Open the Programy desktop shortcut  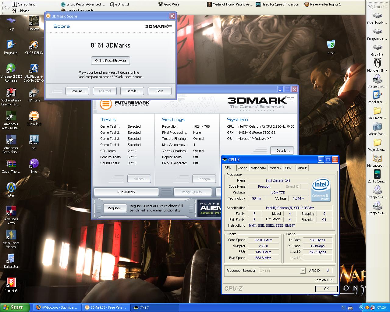[11, 47]
